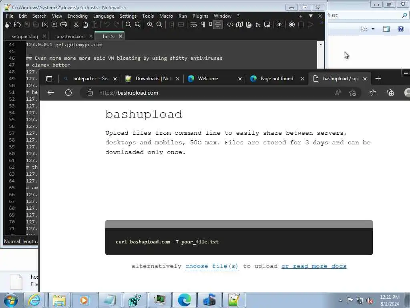Click the Close All documents icon in Notepad++
This screenshot has height=308, width=410.
point(54,24)
